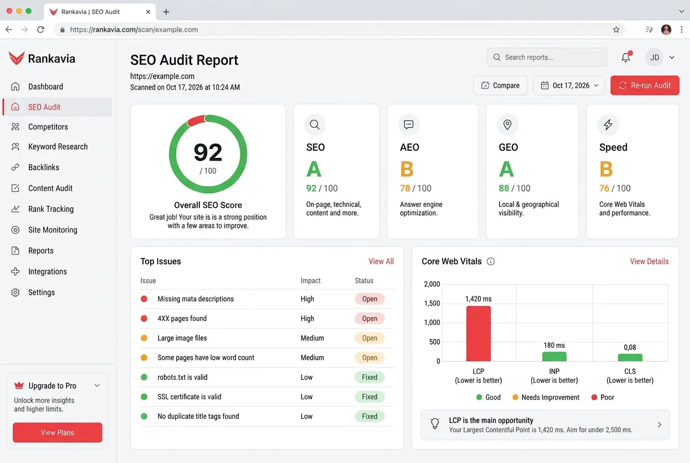Select SEO Audit in the sidebar

click(x=57, y=107)
